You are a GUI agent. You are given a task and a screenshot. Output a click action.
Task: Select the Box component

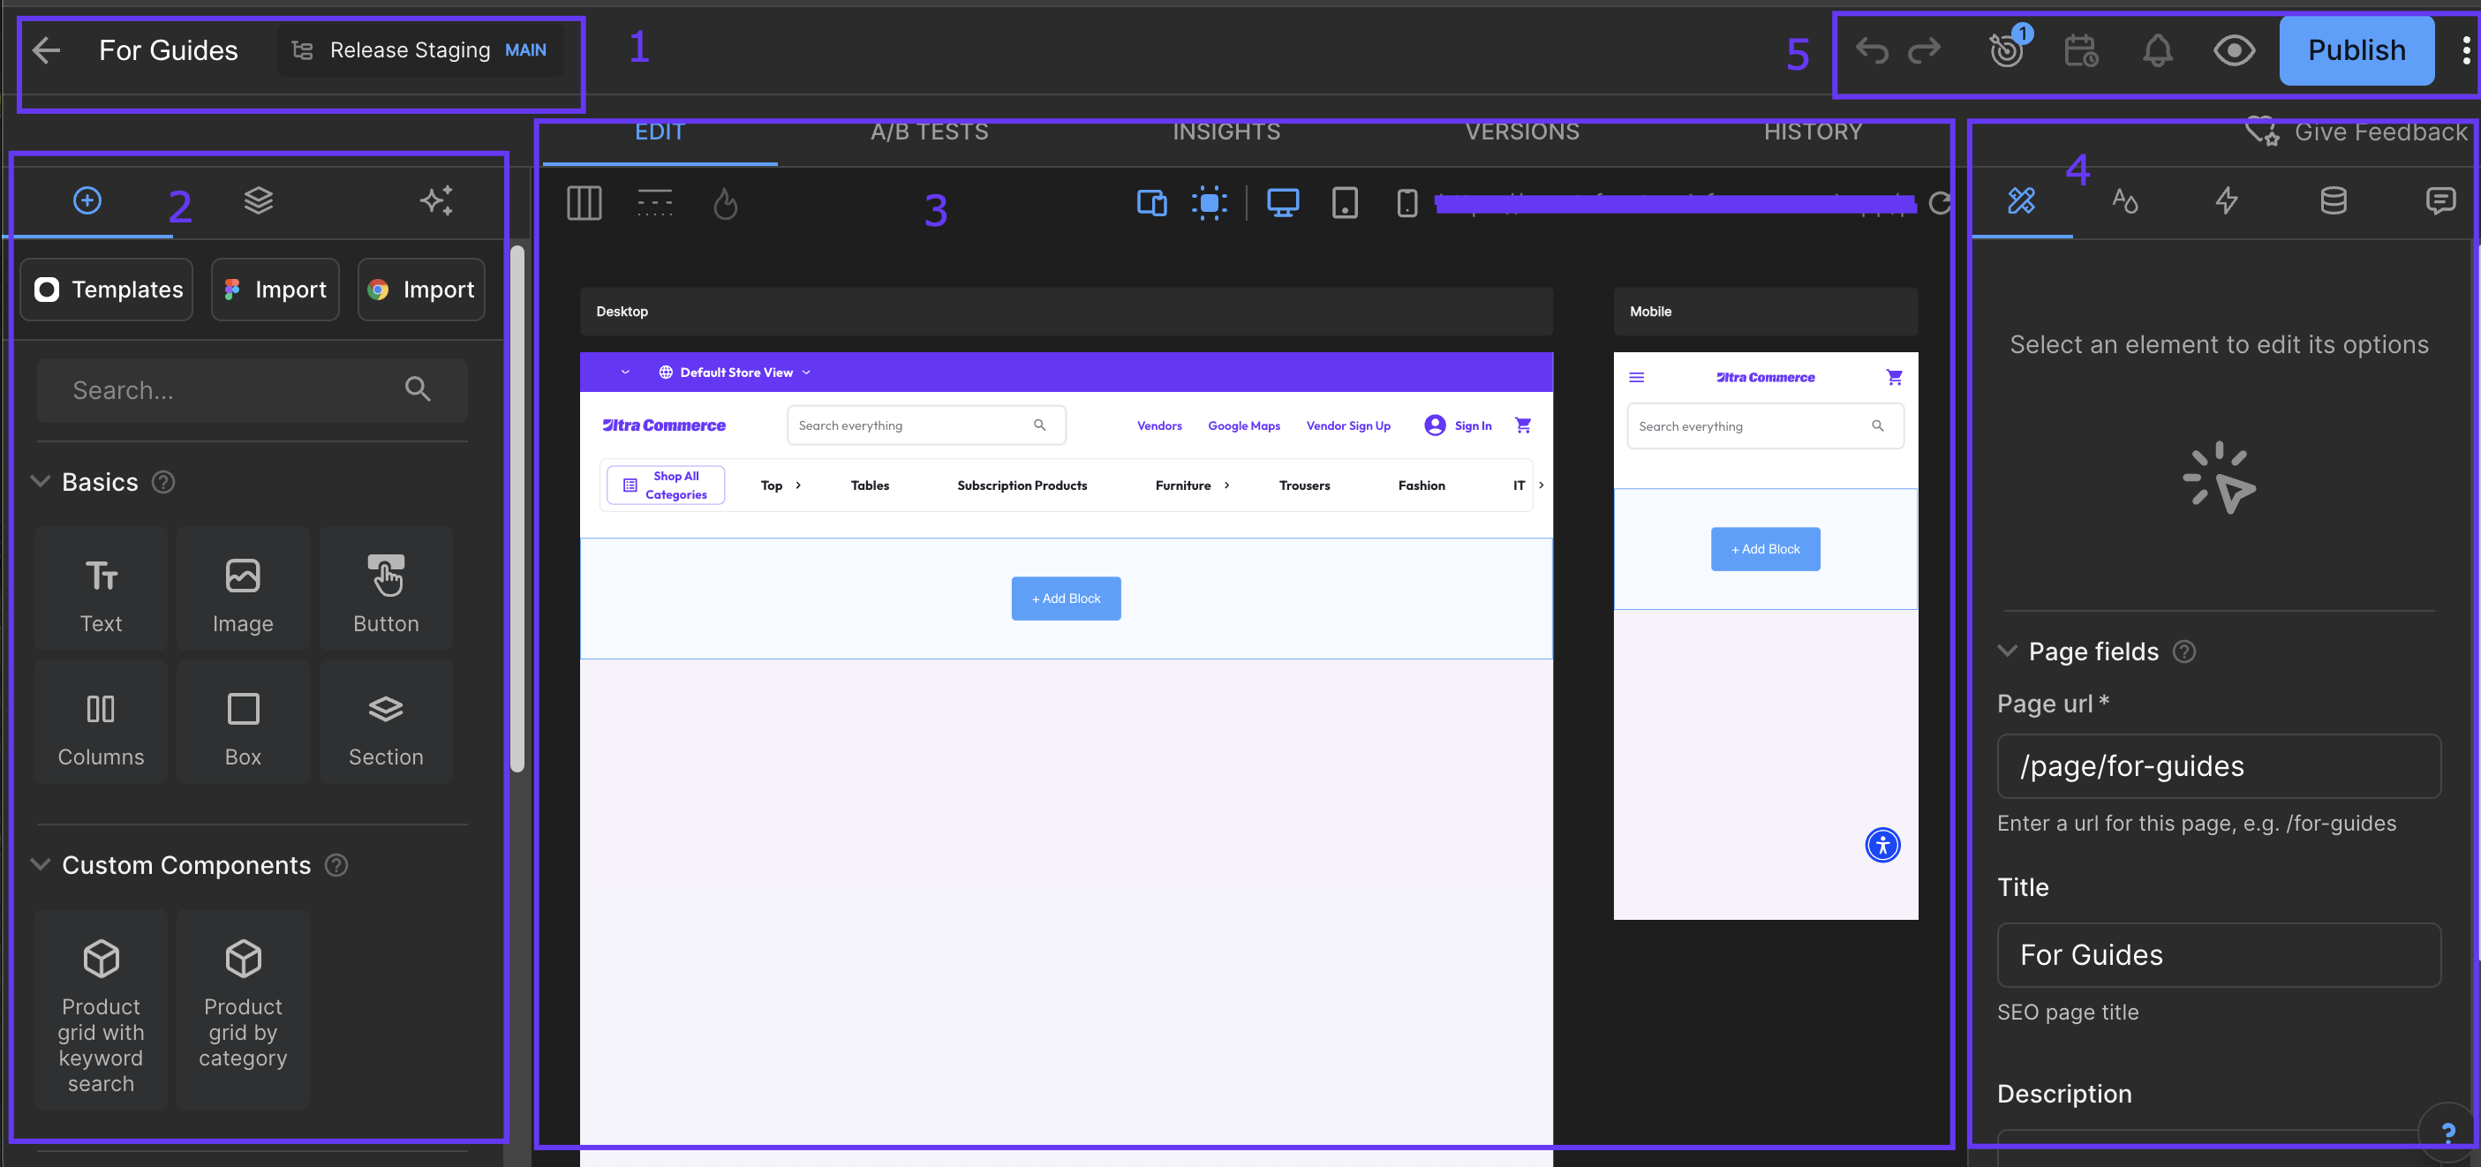coord(243,721)
